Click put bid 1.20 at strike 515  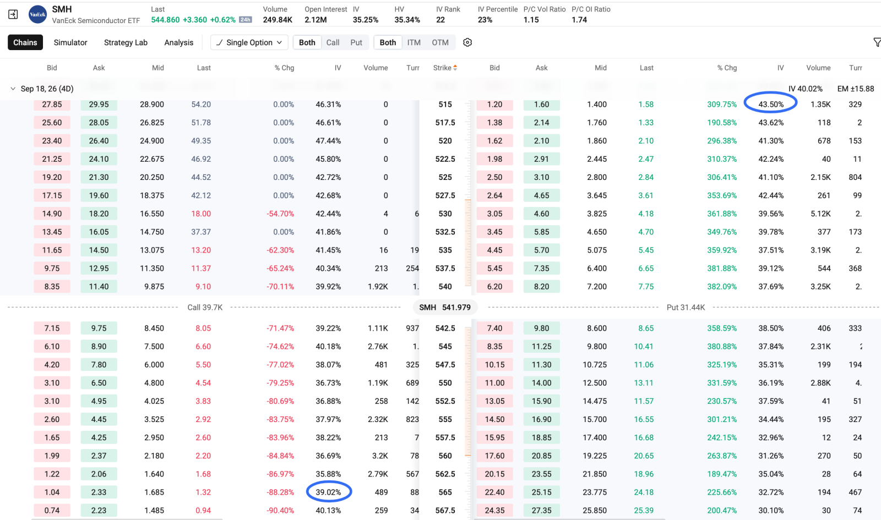tap(494, 105)
